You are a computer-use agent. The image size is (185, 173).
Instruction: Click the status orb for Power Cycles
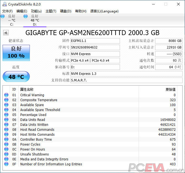[x=6, y=144]
